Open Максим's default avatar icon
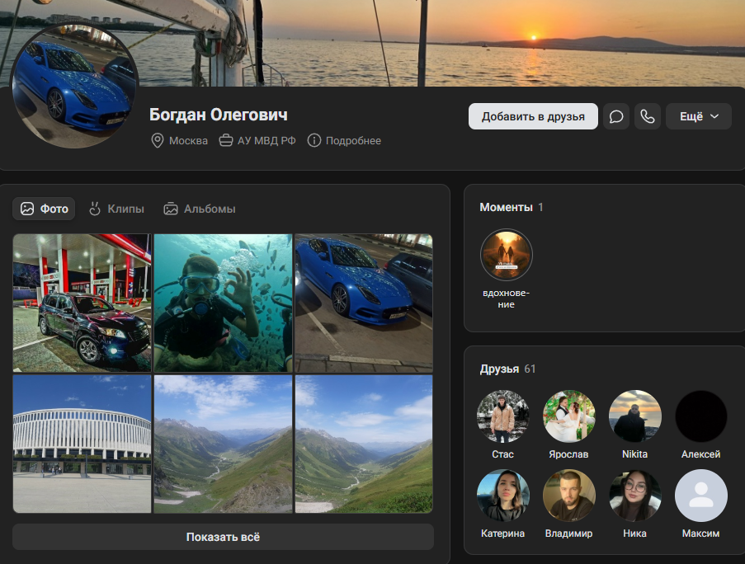The height and width of the screenshot is (564, 745). [700, 496]
